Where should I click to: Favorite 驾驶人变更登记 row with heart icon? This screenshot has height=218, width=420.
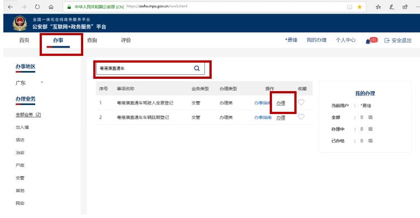click(x=301, y=102)
